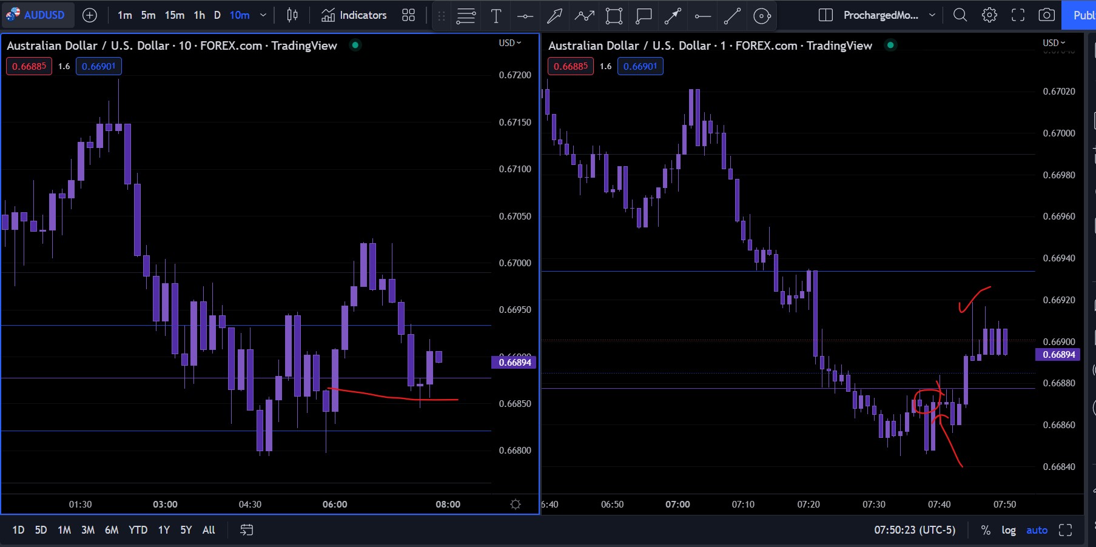This screenshot has height=547, width=1096.
Task: Open the 10-minute chart scale settings gear
Action: pyautogui.click(x=516, y=505)
